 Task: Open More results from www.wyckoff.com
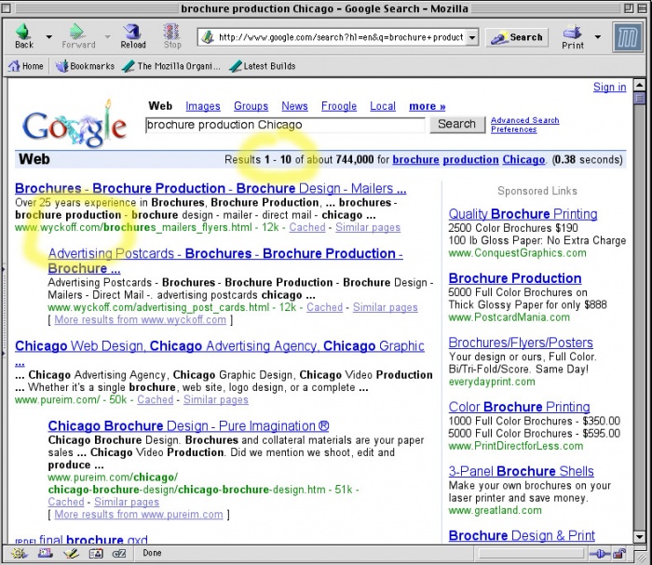click(140, 320)
